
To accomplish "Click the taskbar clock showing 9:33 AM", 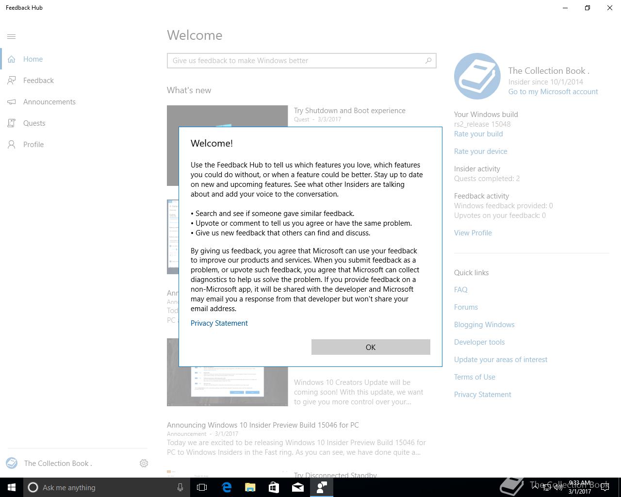I will pyautogui.click(x=579, y=487).
